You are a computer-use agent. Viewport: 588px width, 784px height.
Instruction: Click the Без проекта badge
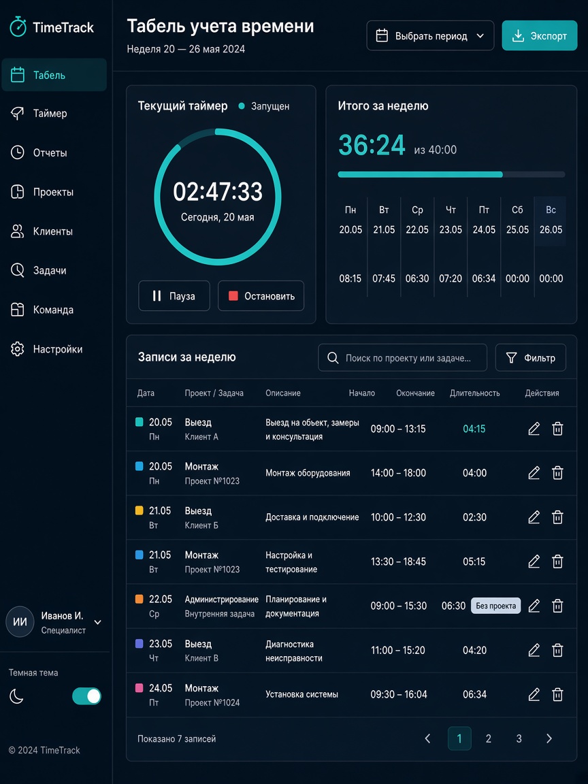[496, 606]
